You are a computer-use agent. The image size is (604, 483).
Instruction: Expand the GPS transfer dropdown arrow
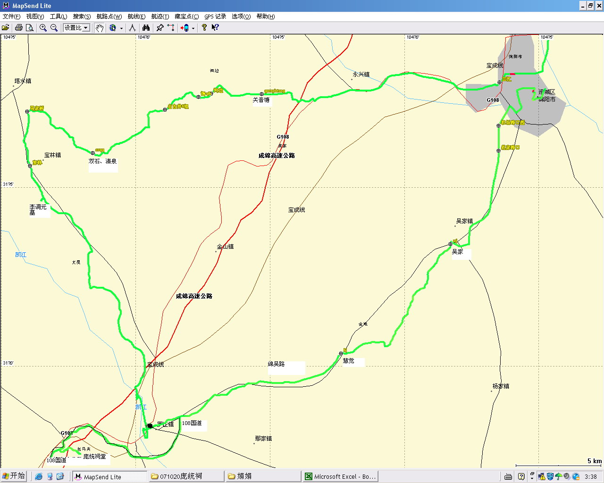193,28
